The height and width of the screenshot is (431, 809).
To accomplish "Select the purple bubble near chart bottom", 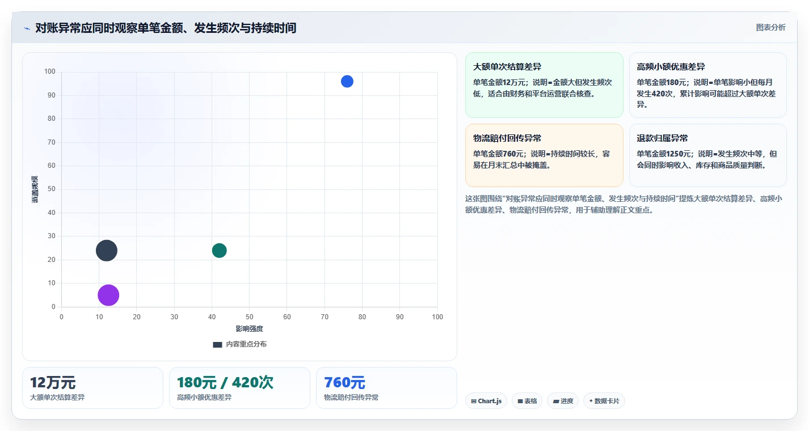I will coord(108,295).
